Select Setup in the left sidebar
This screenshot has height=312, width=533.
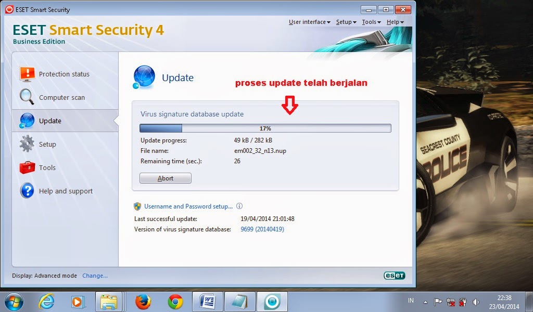(65, 144)
